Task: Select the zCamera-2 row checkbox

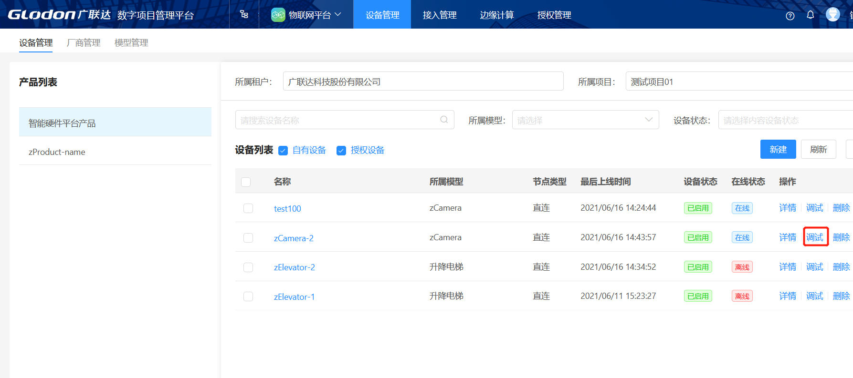Action: click(248, 238)
